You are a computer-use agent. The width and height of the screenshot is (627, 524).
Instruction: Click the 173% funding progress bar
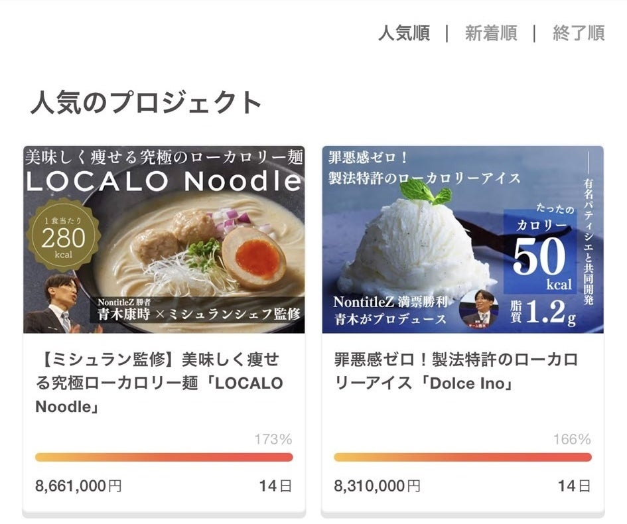(x=164, y=457)
